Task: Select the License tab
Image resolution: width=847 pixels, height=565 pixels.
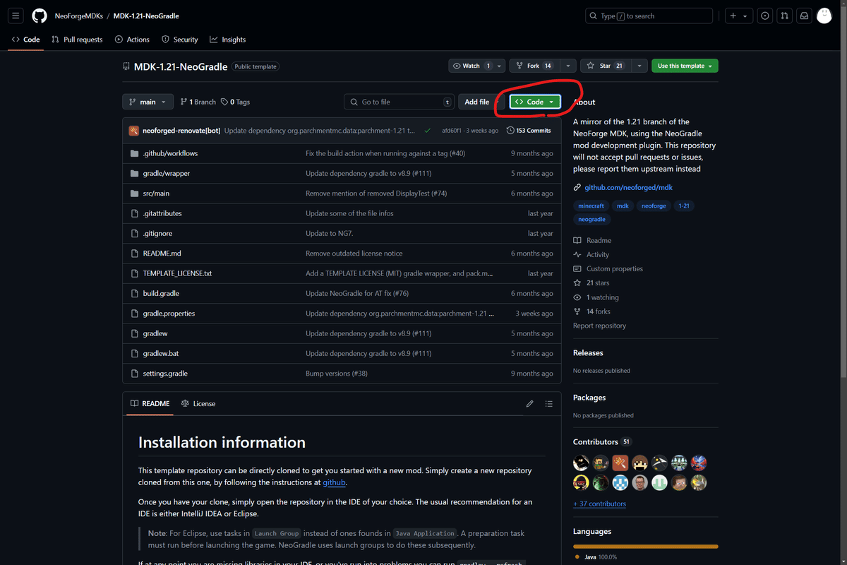Action: pyautogui.click(x=198, y=403)
